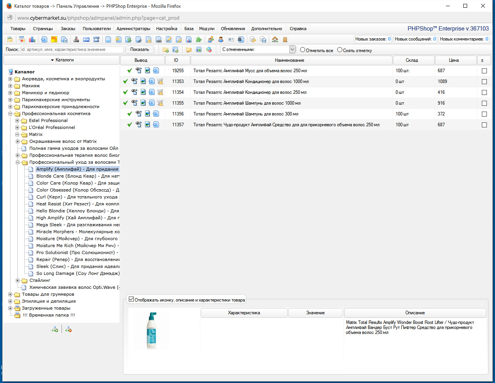Click the product bottle thumbnail image

click(152, 330)
